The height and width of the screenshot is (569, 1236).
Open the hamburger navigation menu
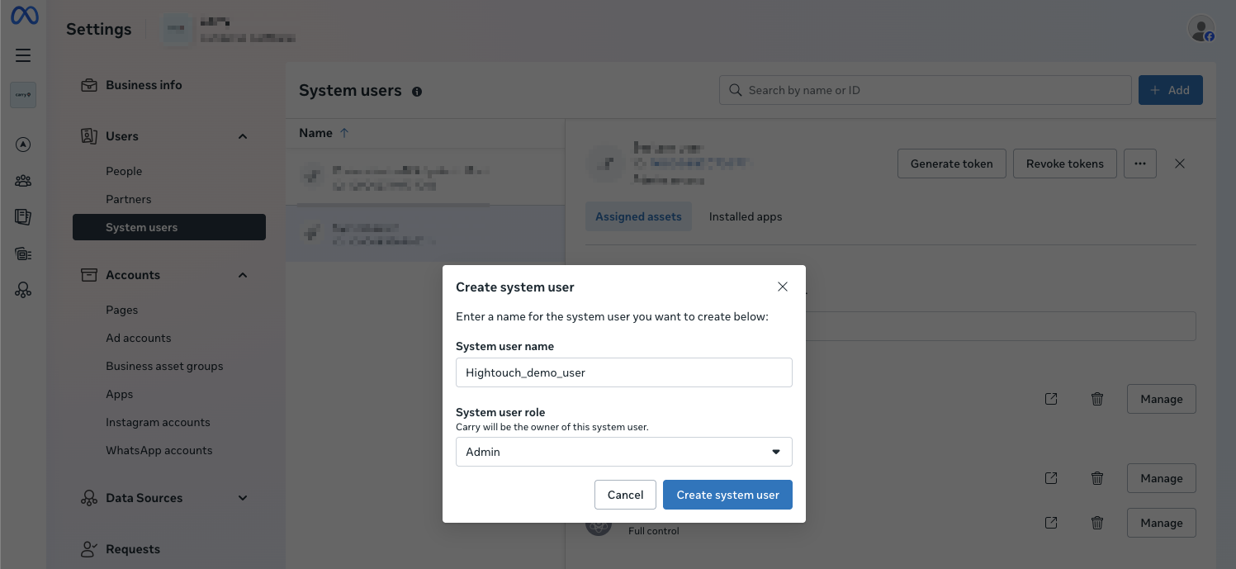pos(22,55)
